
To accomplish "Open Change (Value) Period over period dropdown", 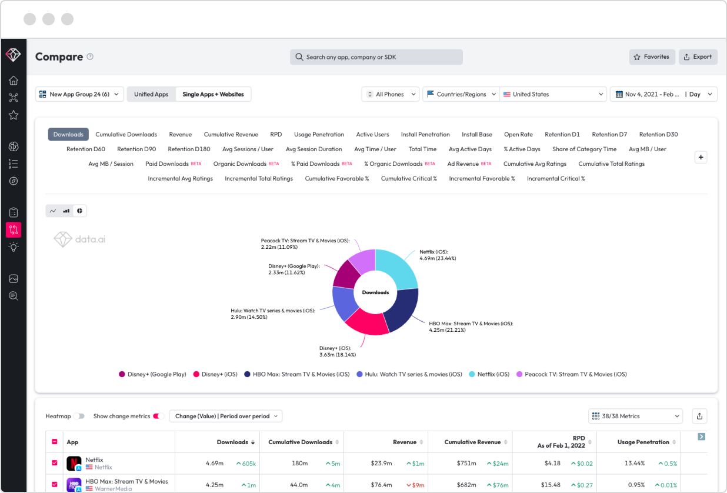I will coord(226,416).
